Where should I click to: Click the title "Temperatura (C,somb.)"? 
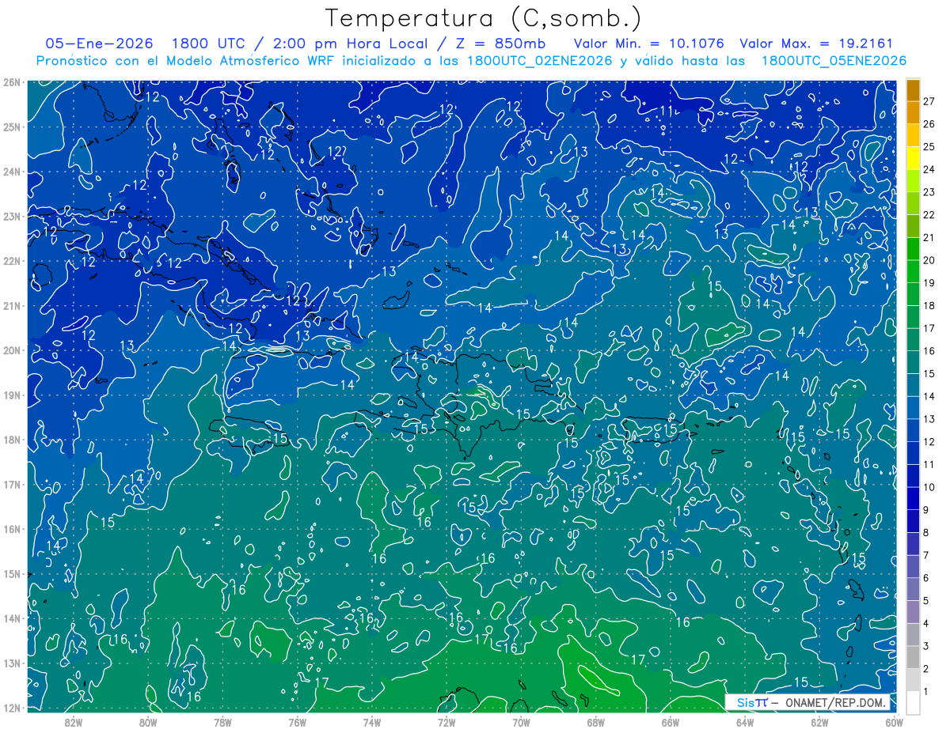(484, 18)
